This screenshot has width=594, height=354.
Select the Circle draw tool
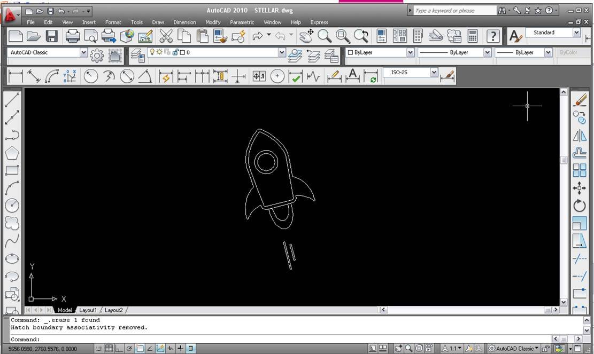[12, 206]
